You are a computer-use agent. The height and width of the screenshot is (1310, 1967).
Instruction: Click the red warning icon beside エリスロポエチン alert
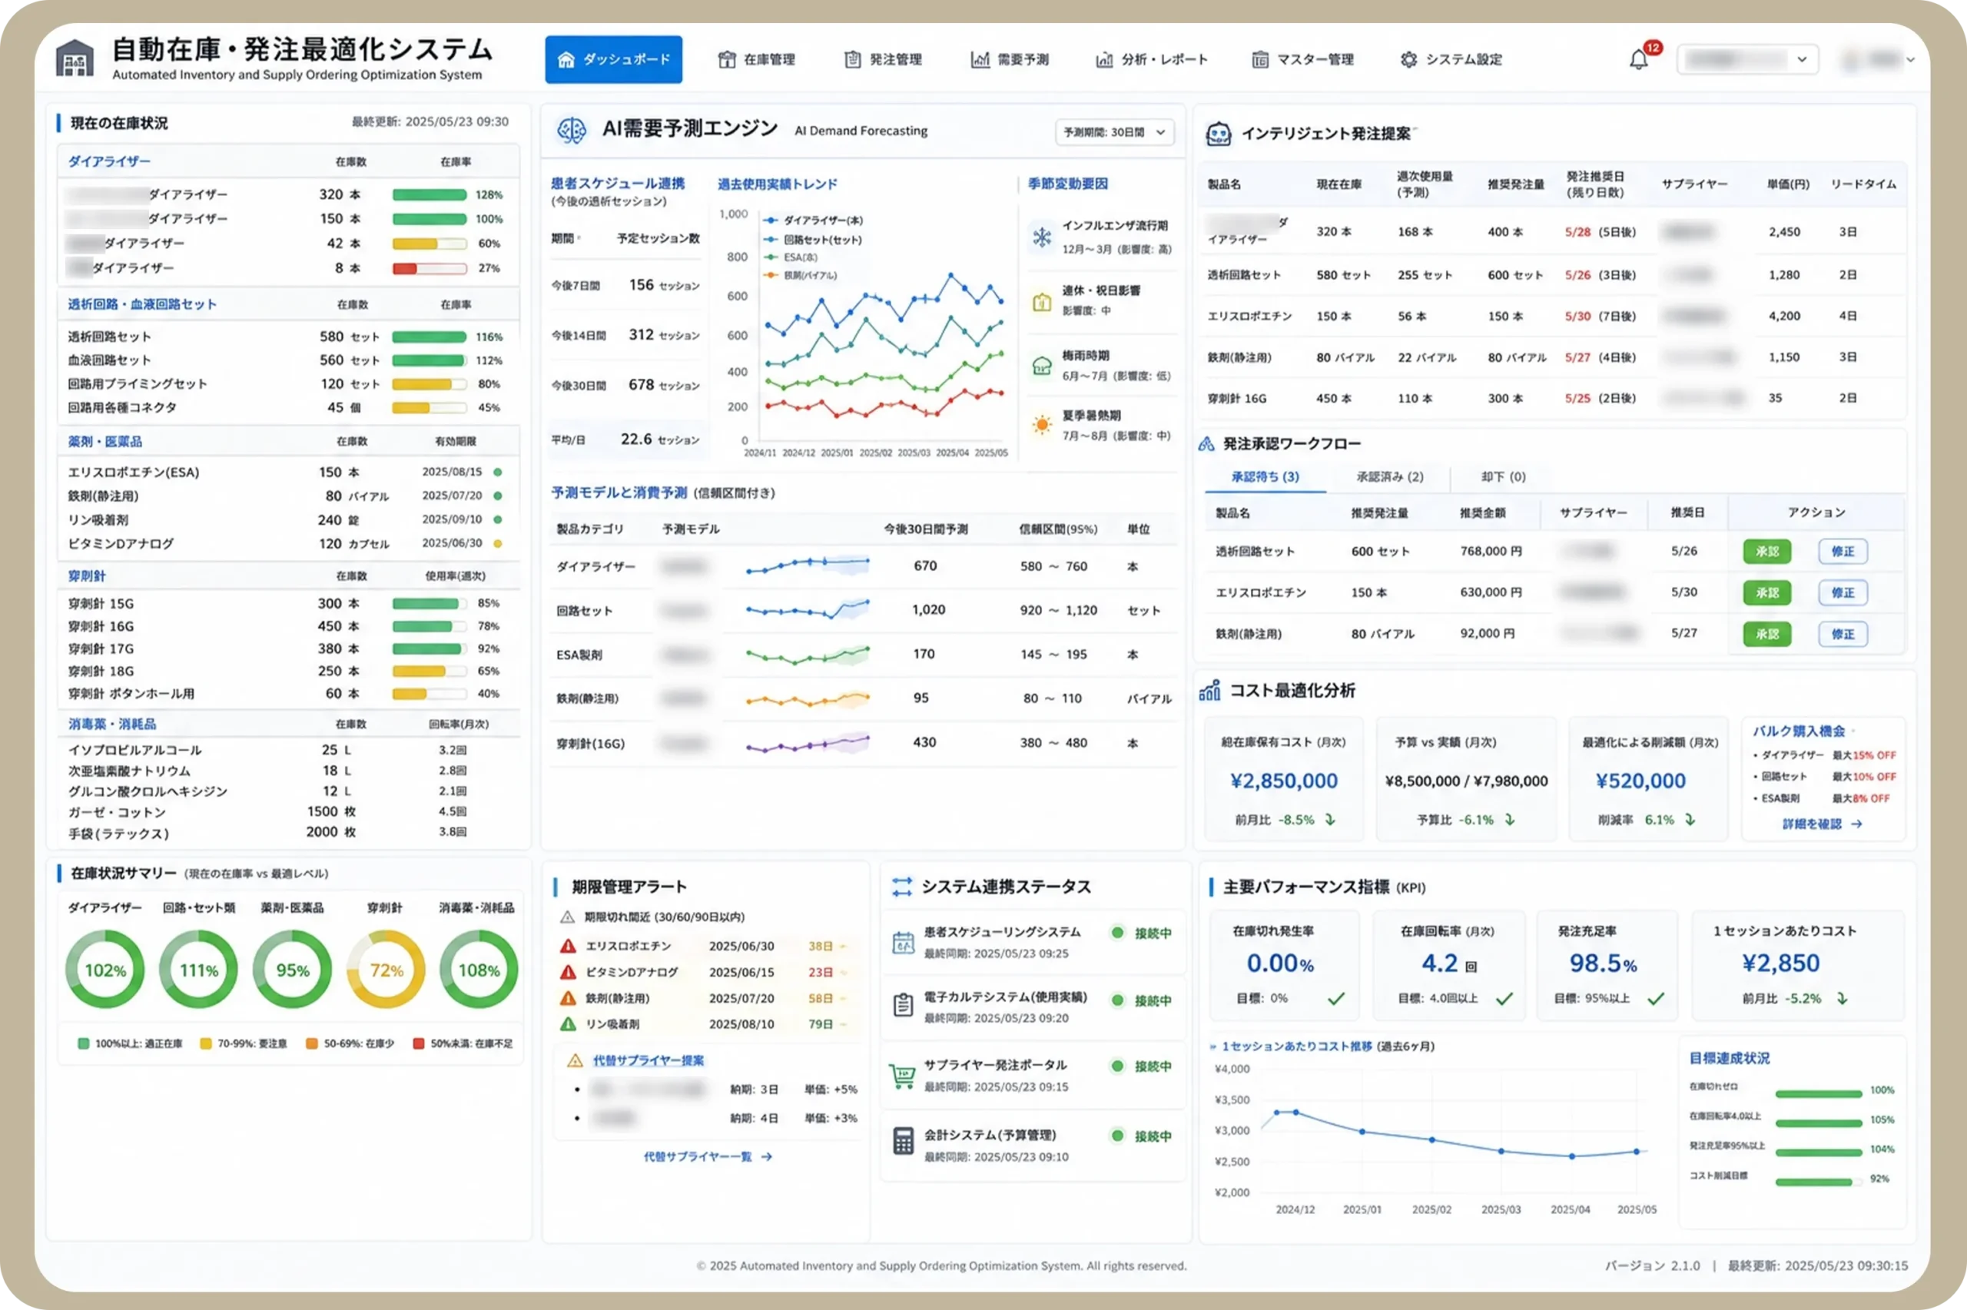click(568, 947)
